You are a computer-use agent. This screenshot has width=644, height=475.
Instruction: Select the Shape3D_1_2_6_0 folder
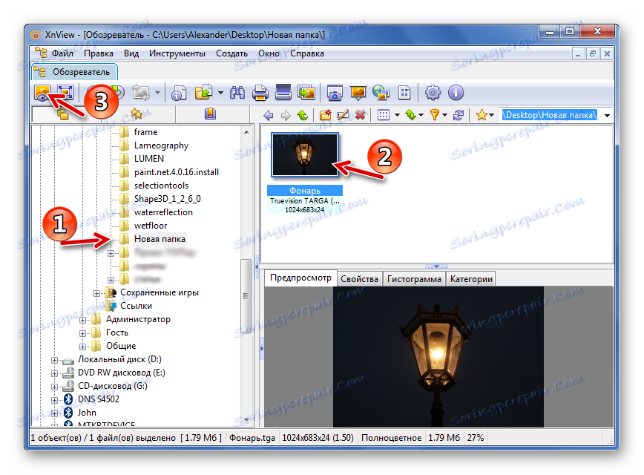click(167, 199)
